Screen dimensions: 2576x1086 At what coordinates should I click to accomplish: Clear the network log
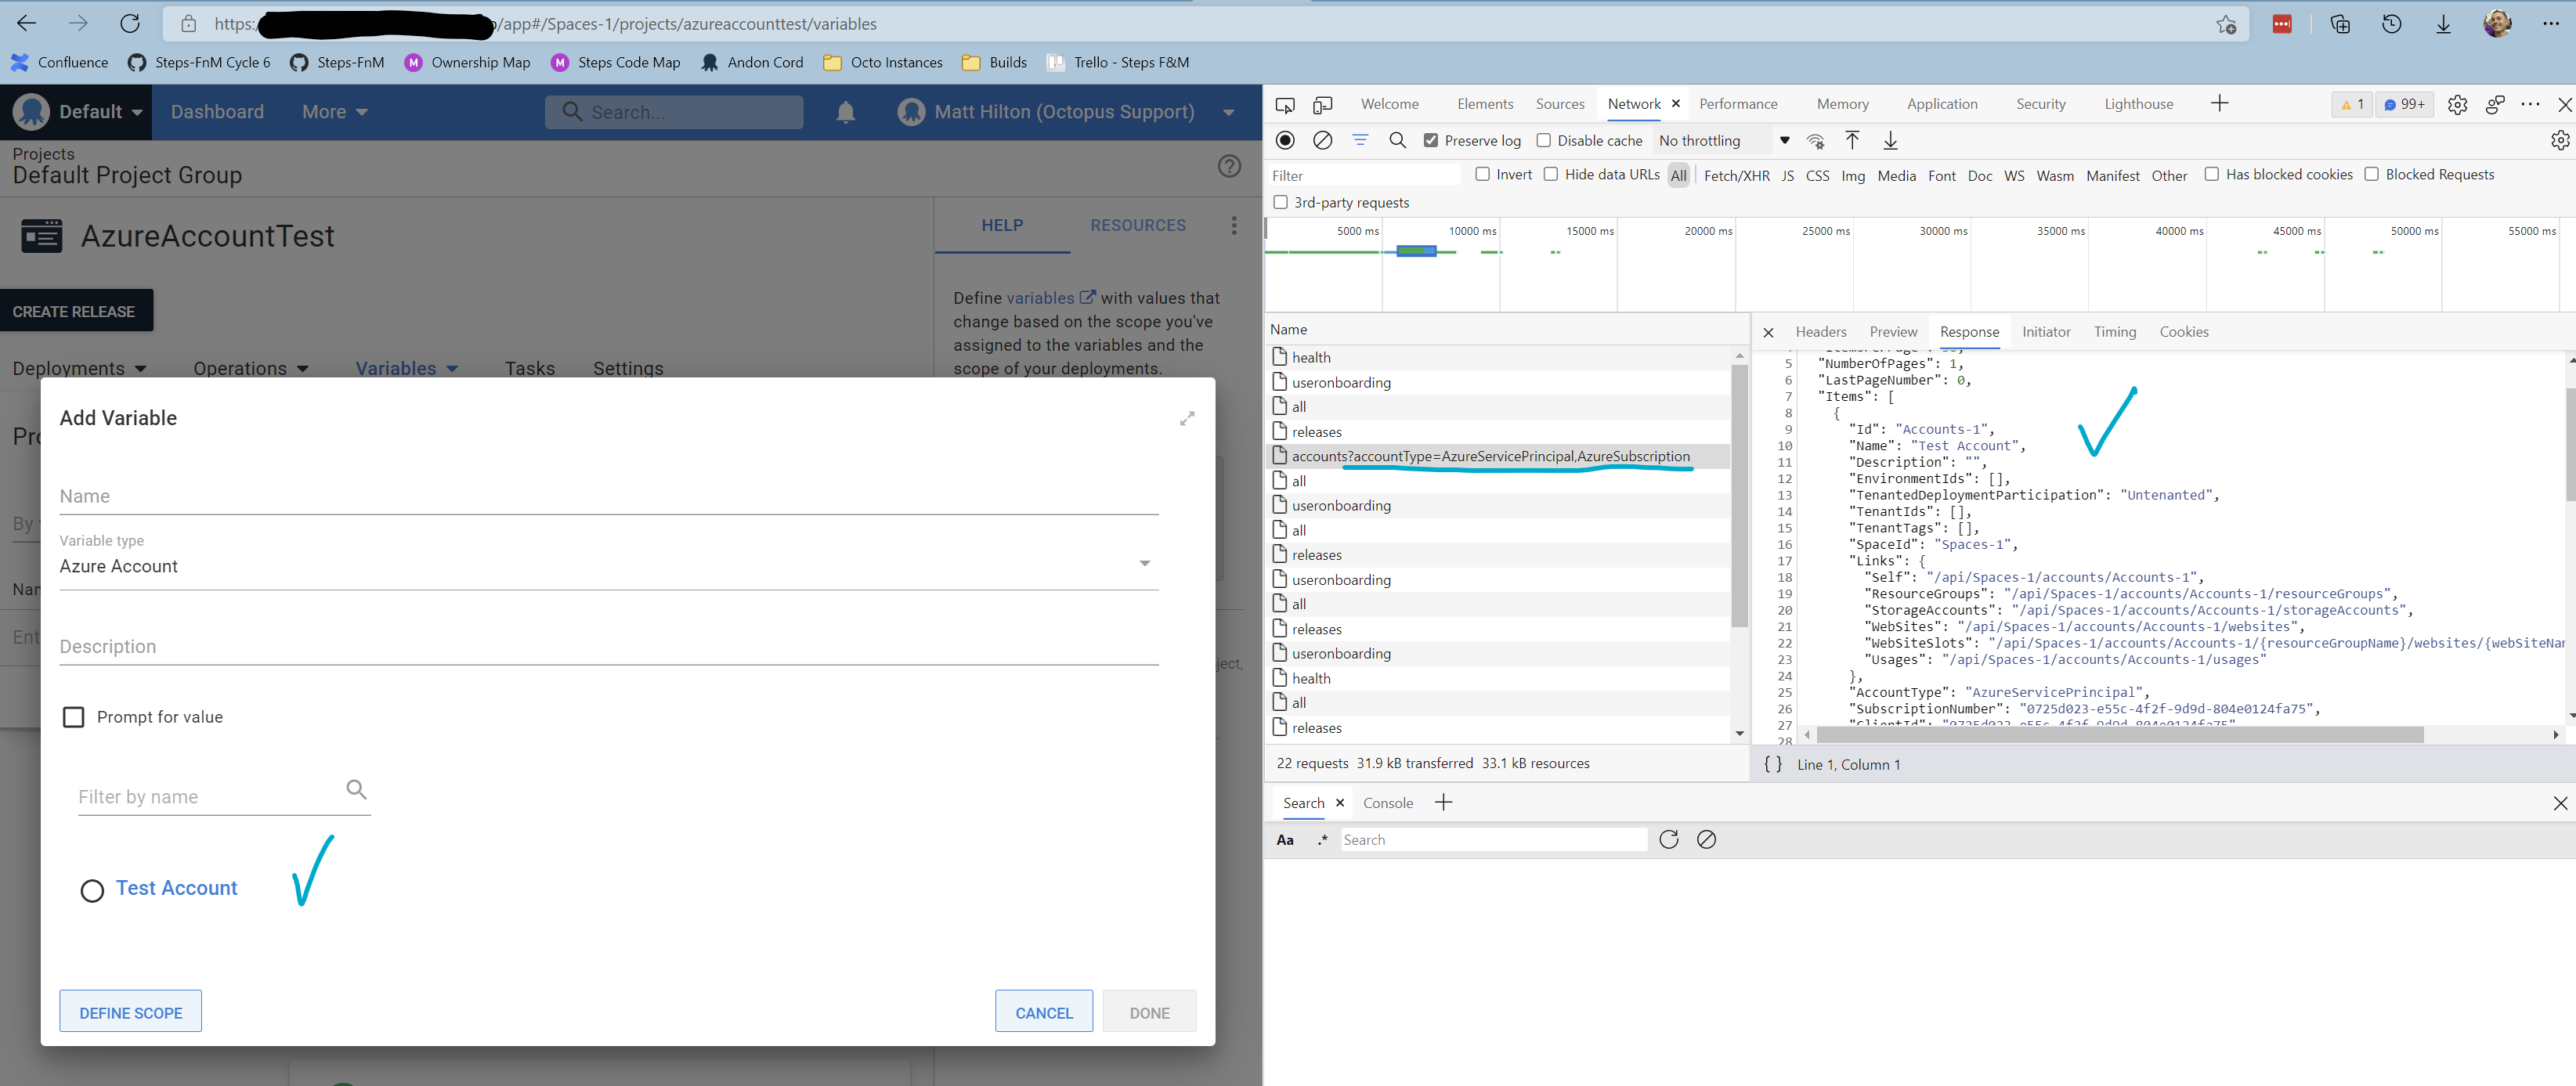[1322, 140]
